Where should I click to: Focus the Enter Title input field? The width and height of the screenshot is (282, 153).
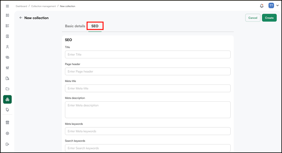[148, 54]
